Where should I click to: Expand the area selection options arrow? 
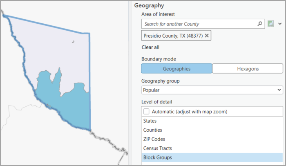click(280, 24)
